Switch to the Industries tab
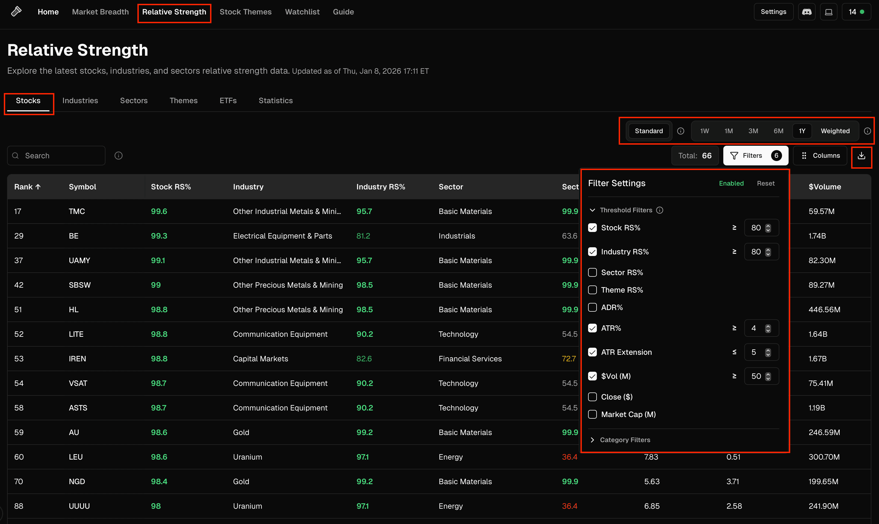879x524 pixels. [x=80, y=101]
